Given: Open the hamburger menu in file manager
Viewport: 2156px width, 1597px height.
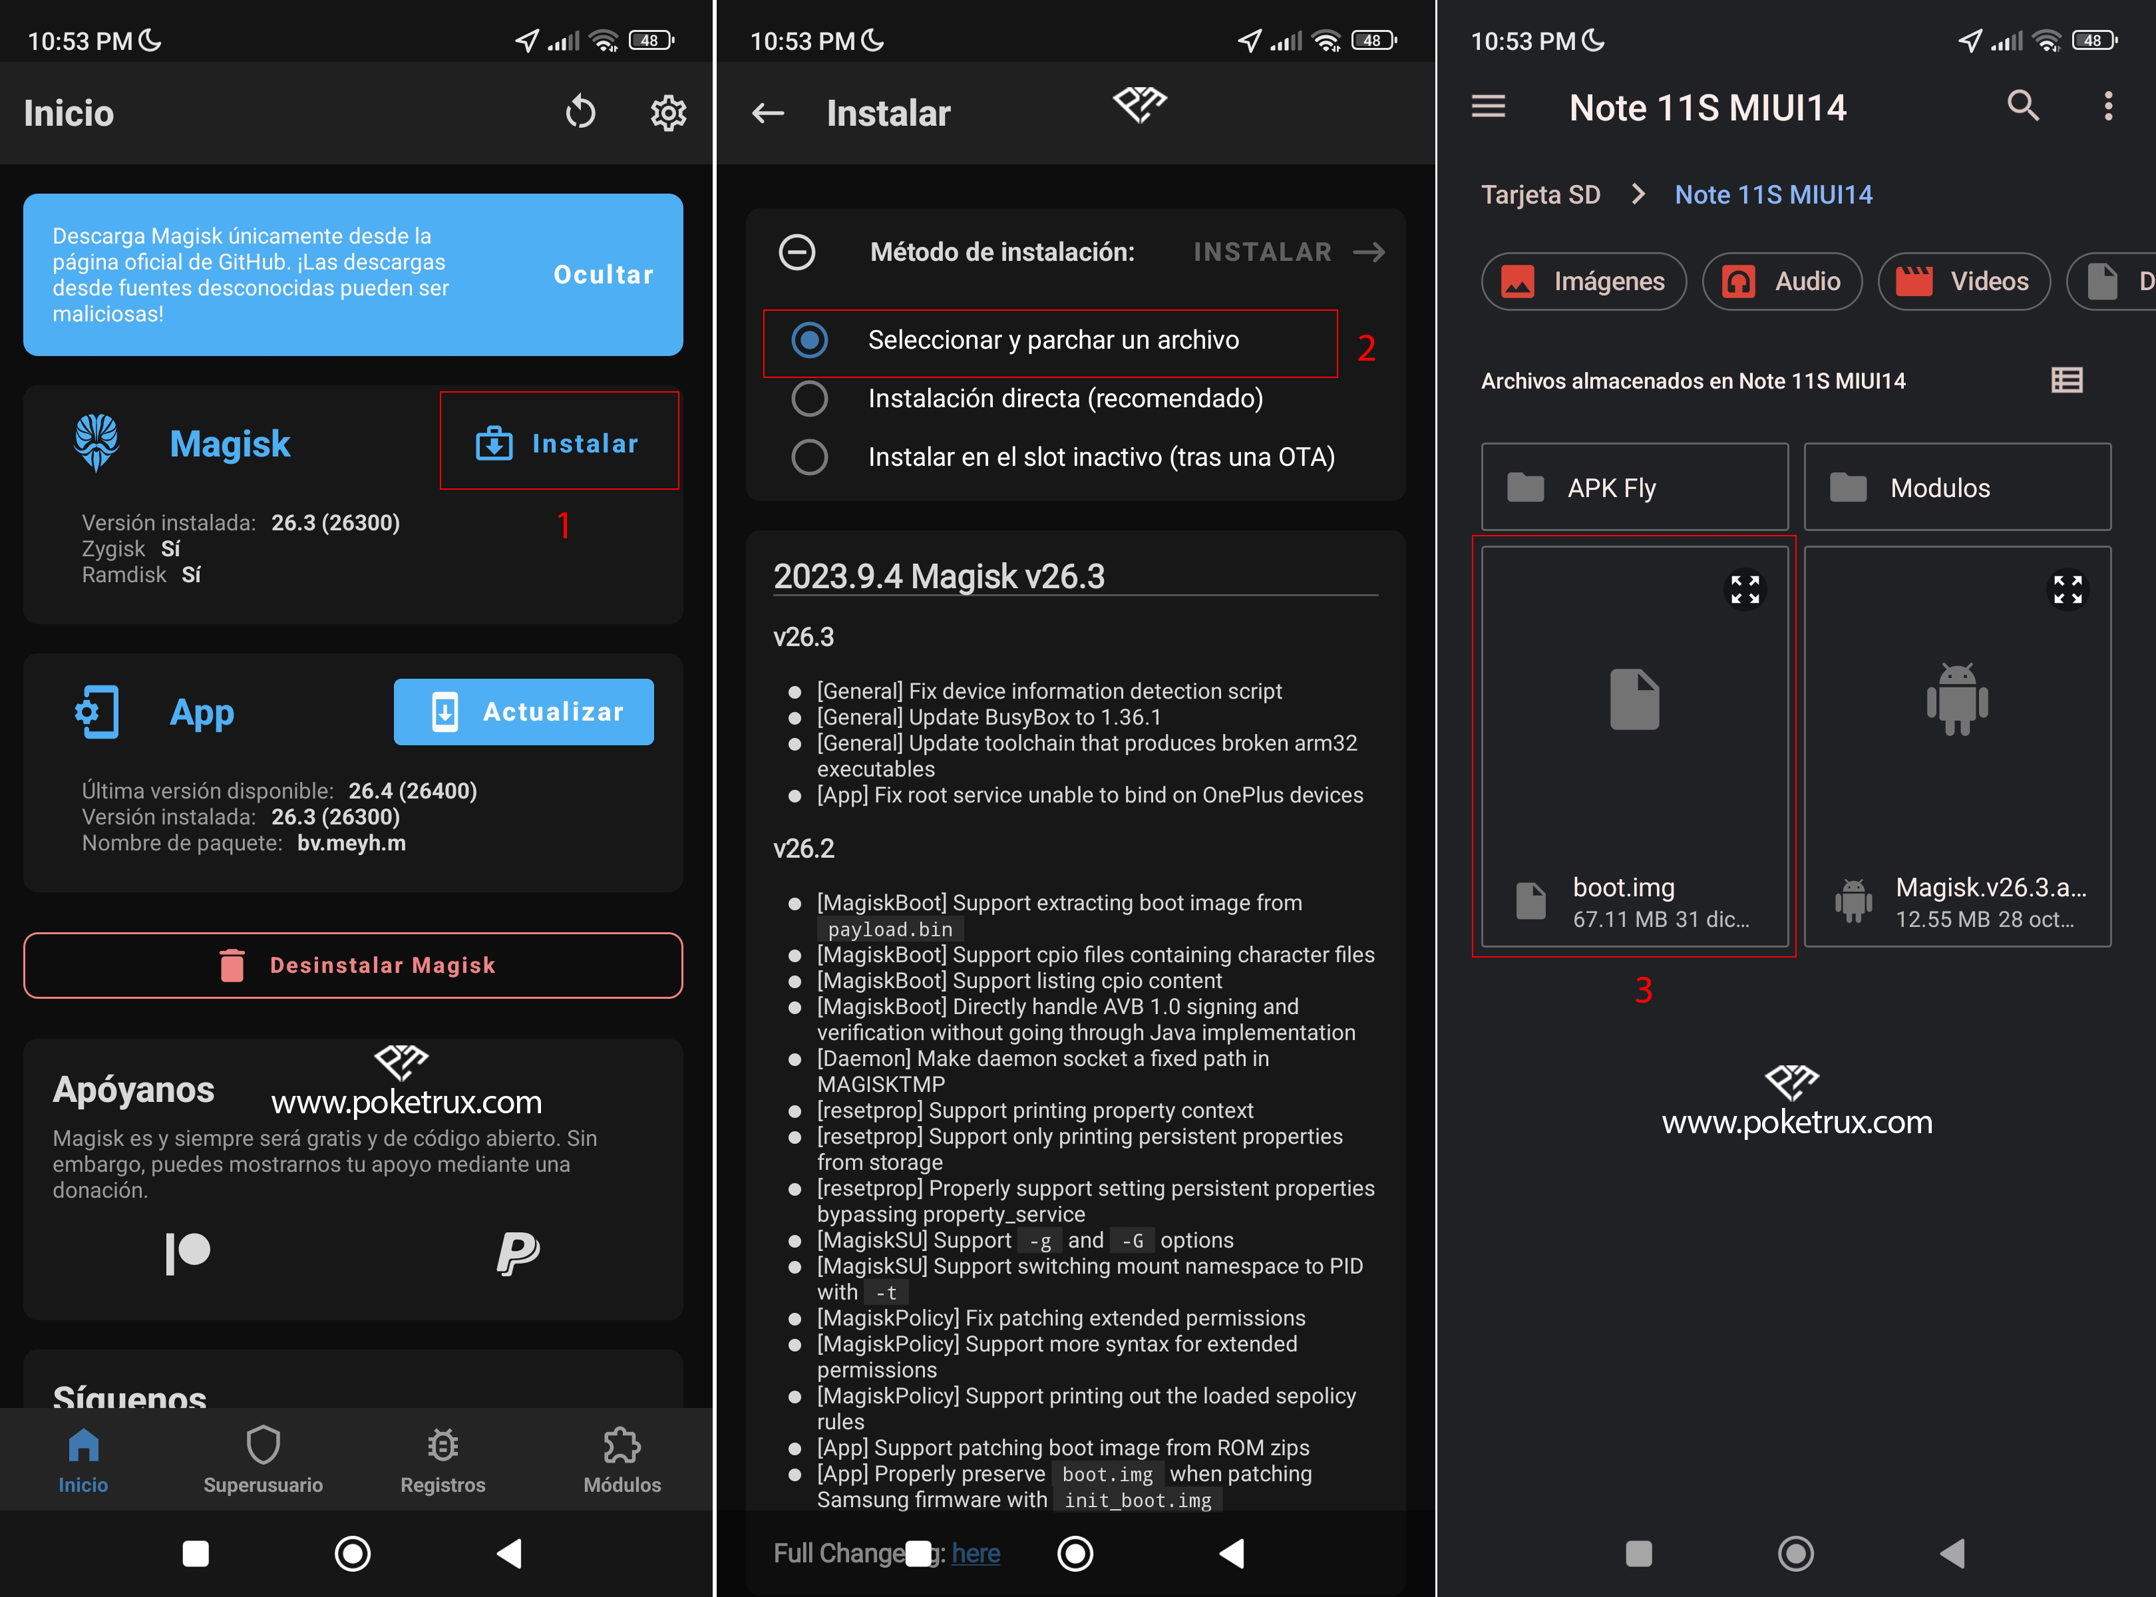Looking at the screenshot, I should click(x=1489, y=106).
